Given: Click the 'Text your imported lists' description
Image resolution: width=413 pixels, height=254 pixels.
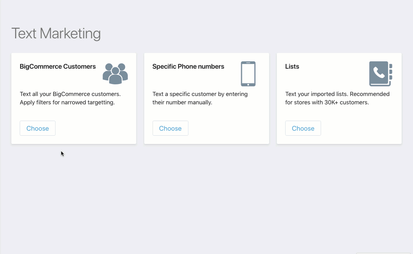Looking at the screenshot, I should (x=337, y=94).
